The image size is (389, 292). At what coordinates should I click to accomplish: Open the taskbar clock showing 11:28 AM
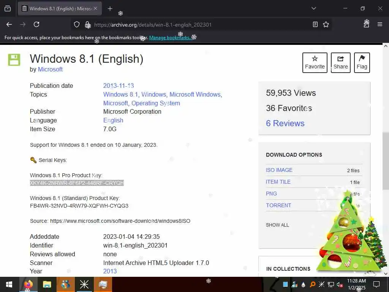click(356, 284)
